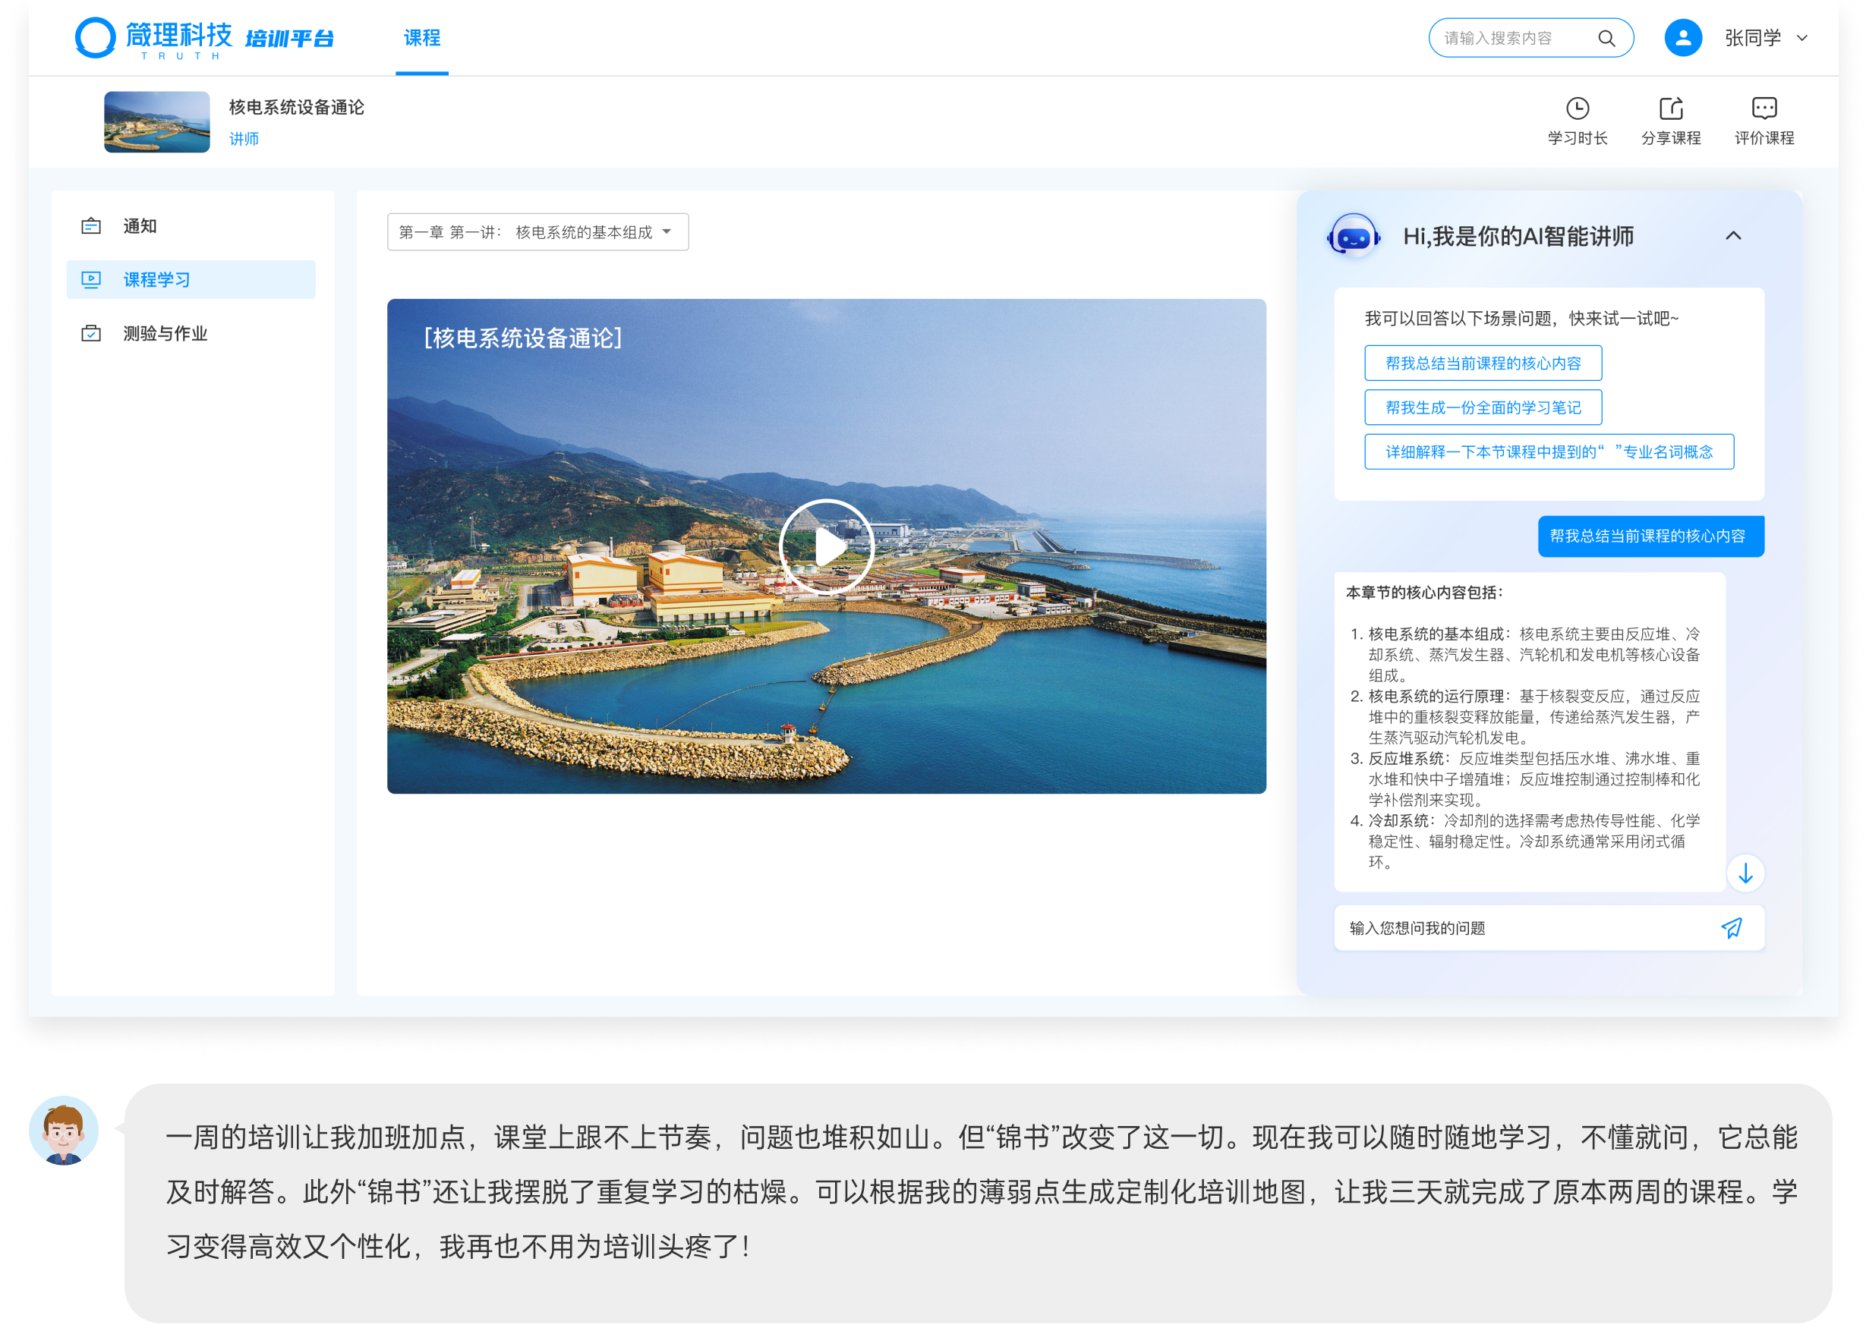Viewport: 1866px width, 1337px height.
Task: Click the scroll-down arrow in chat
Action: 1745,873
